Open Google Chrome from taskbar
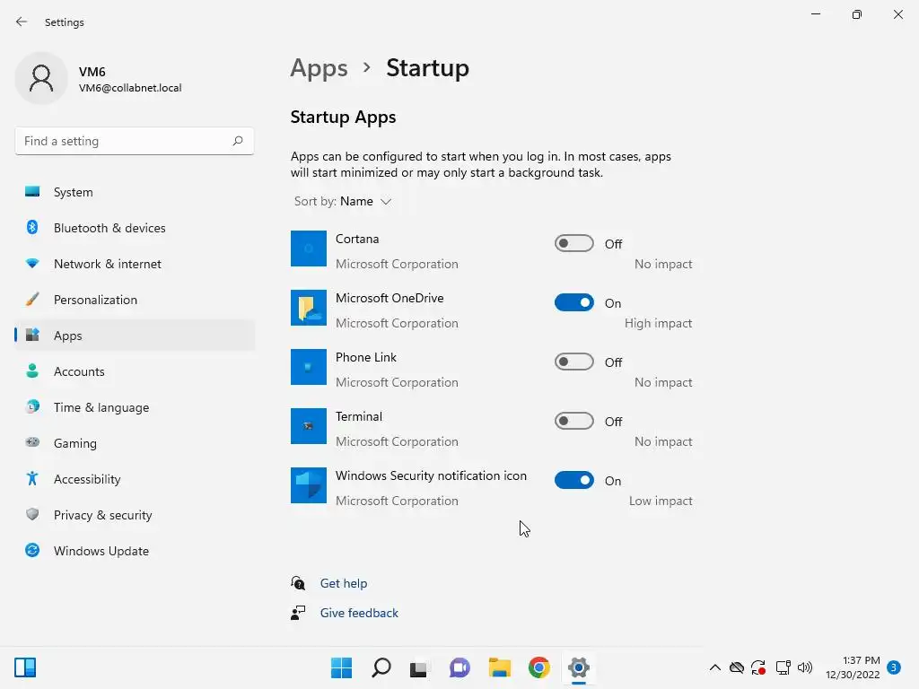The height and width of the screenshot is (689, 919). coord(538,667)
